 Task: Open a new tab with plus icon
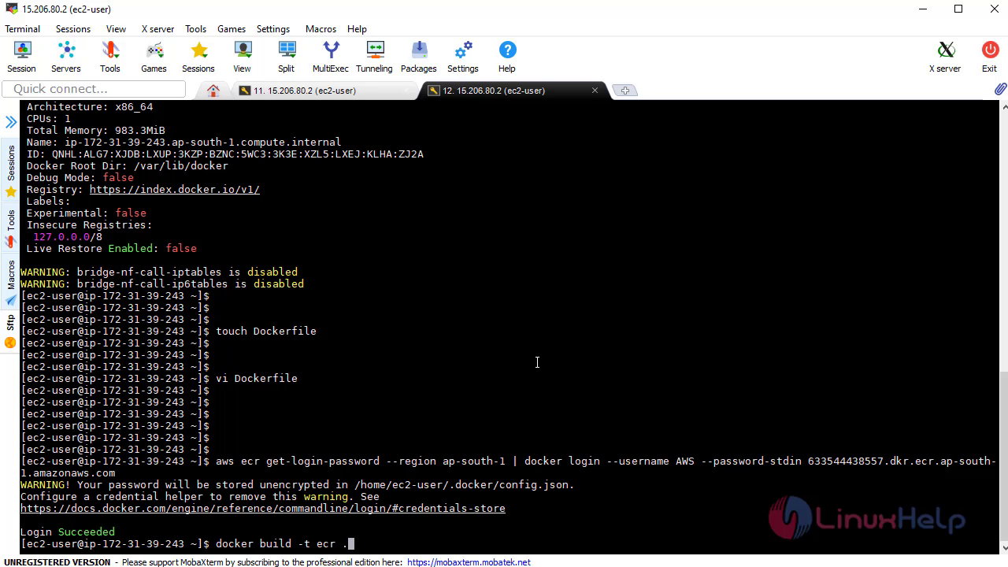[624, 91]
